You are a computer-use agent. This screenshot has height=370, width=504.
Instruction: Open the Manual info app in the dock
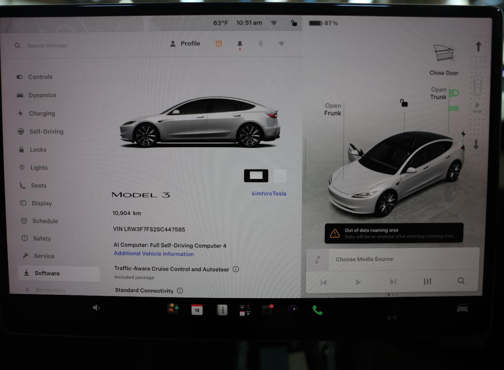[221, 310]
